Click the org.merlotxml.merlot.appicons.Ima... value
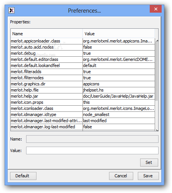172x193 pixels. (119, 41)
